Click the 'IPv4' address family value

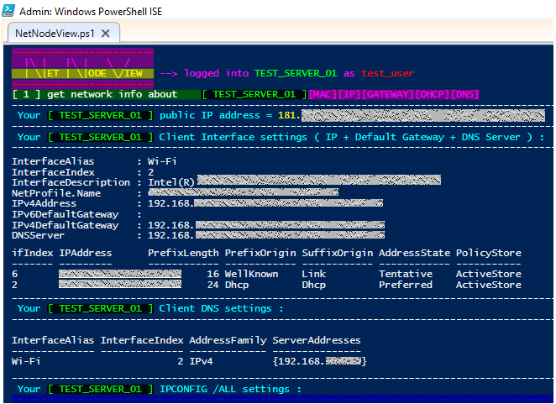[201, 361]
